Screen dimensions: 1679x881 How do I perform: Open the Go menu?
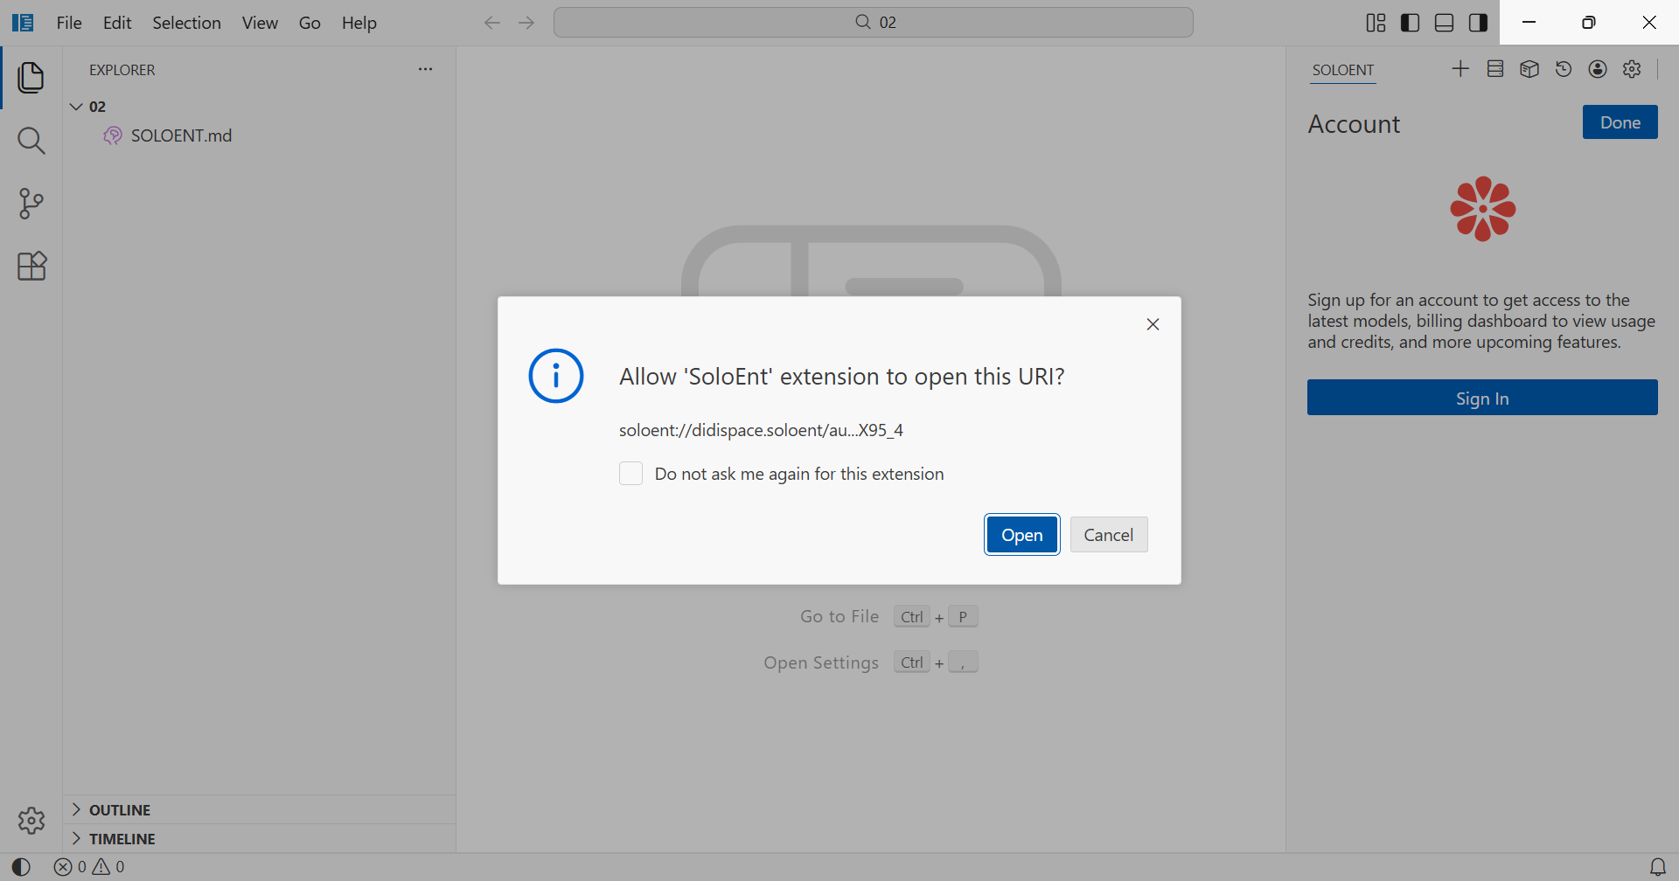310,23
